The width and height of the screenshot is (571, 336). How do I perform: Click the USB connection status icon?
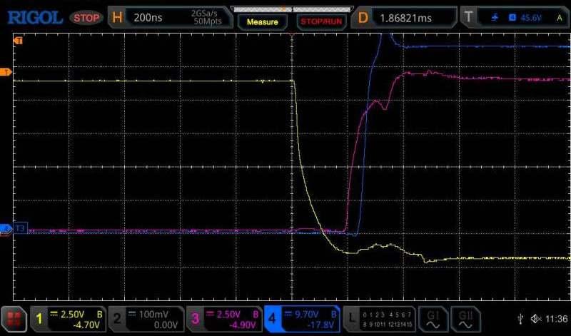pyautogui.click(x=520, y=318)
